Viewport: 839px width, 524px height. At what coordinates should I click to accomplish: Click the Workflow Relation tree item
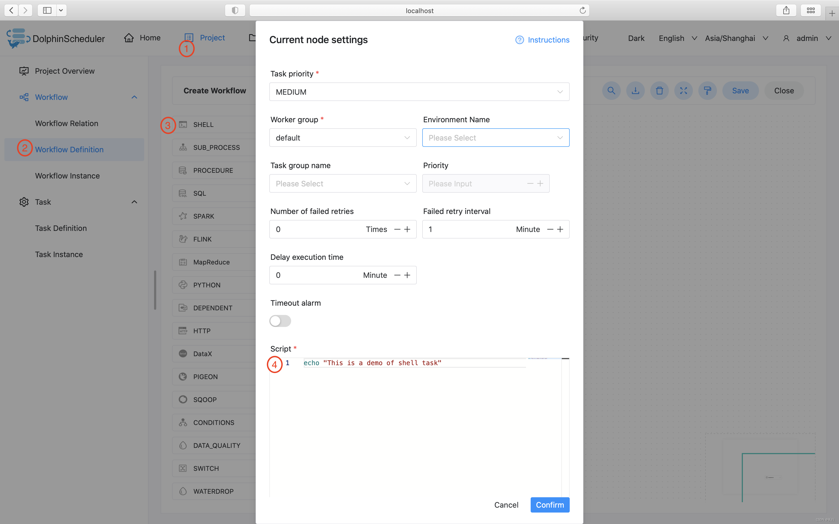coord(66,123)
